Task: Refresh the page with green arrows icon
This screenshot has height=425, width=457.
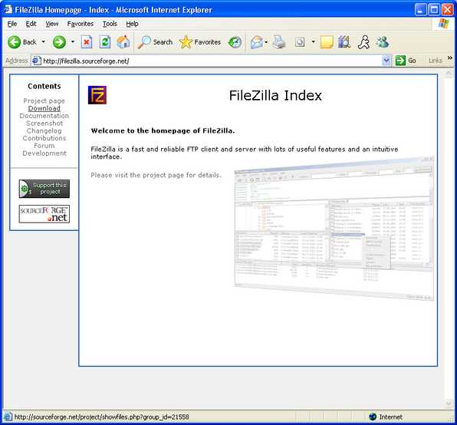Action: (x=105, y=42)
